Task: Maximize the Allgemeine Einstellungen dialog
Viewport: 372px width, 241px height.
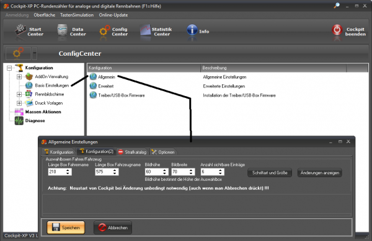Action: 340,141
